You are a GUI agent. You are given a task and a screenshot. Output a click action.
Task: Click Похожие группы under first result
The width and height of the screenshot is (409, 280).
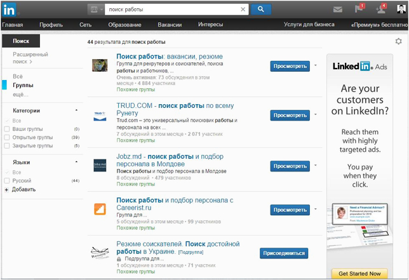click(136, 90)
